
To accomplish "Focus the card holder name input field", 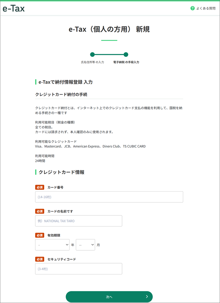I will 79,221.
